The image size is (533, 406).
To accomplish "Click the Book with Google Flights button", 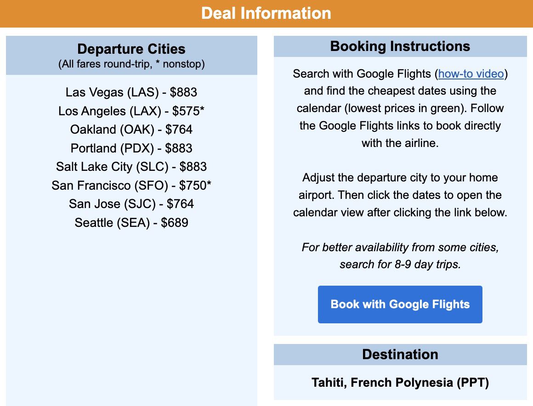I will 400,304.
